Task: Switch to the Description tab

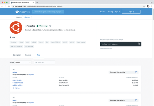Action: 17,55
